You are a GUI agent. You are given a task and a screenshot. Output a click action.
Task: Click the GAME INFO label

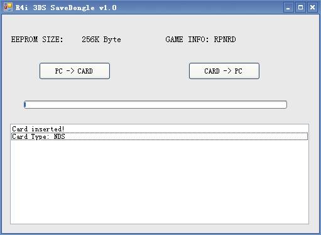pos(187,40)
